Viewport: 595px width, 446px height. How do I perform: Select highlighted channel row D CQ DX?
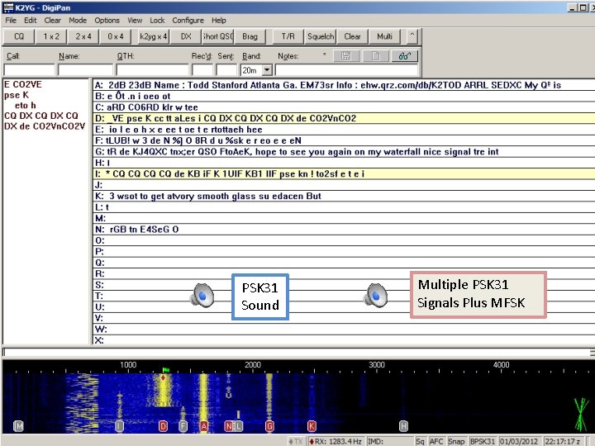pyautogui.click(x=344, y=118)
